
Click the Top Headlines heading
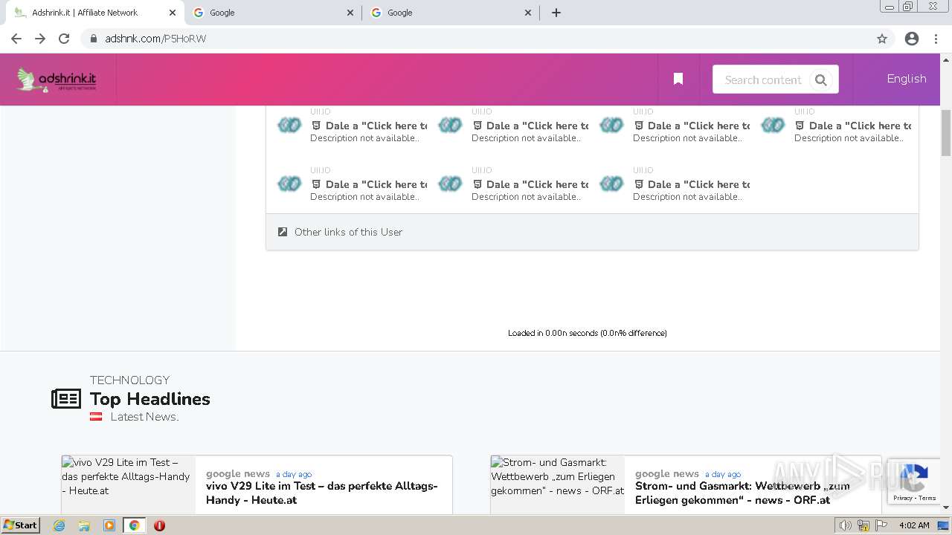tap(150, 399)
